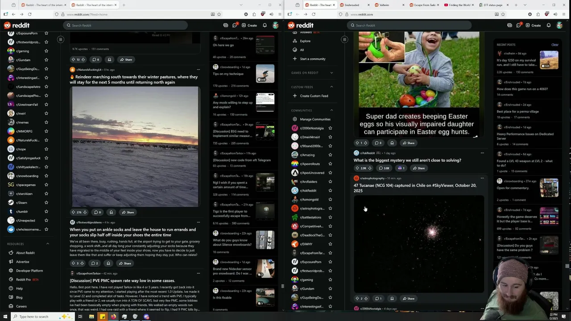Favorite r/battlestations in right window sidebar
Image resolution: width=571 pixels, height=321 pixels.
[x=330, y=217]
